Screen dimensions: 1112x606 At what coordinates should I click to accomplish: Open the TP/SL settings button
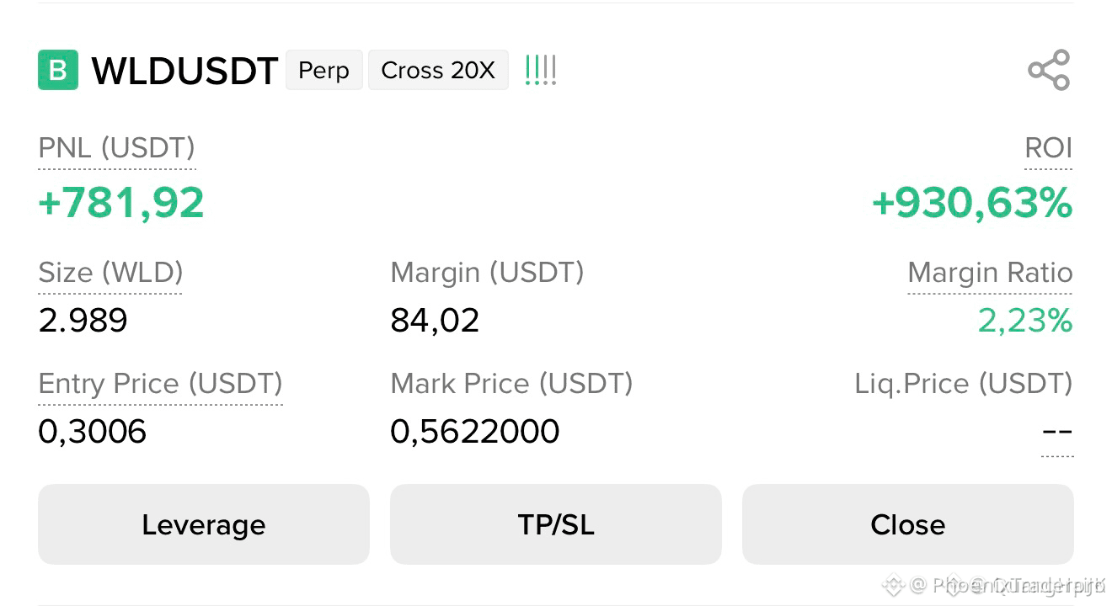point(556,524)
